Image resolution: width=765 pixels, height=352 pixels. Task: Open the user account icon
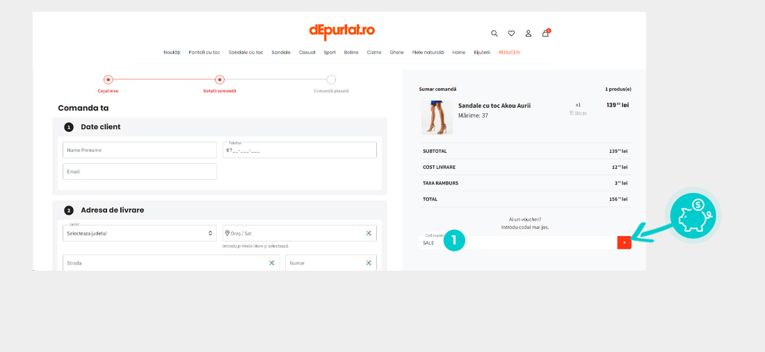528,33
